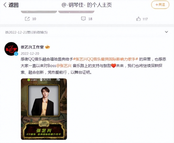Click the blue verified V badge

click(x=16, y=54)
